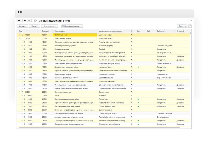Toggle currency checkmark for account 14000
The width and height of the screenshot is (209, 150).
tap(138, 67)
